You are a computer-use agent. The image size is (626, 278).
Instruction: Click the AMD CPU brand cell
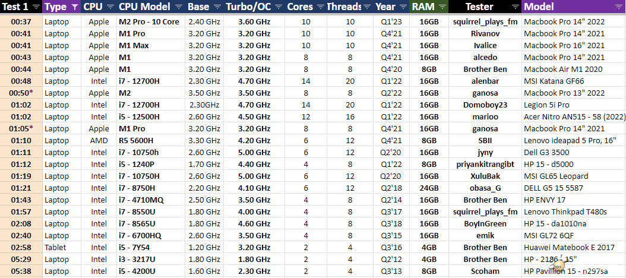point(99,141)
